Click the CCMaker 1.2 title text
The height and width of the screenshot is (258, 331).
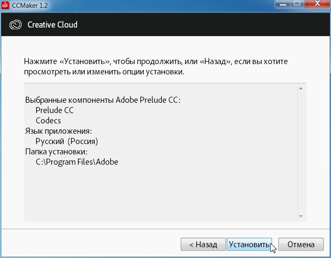pyautogui.click(x=30, y=5)
